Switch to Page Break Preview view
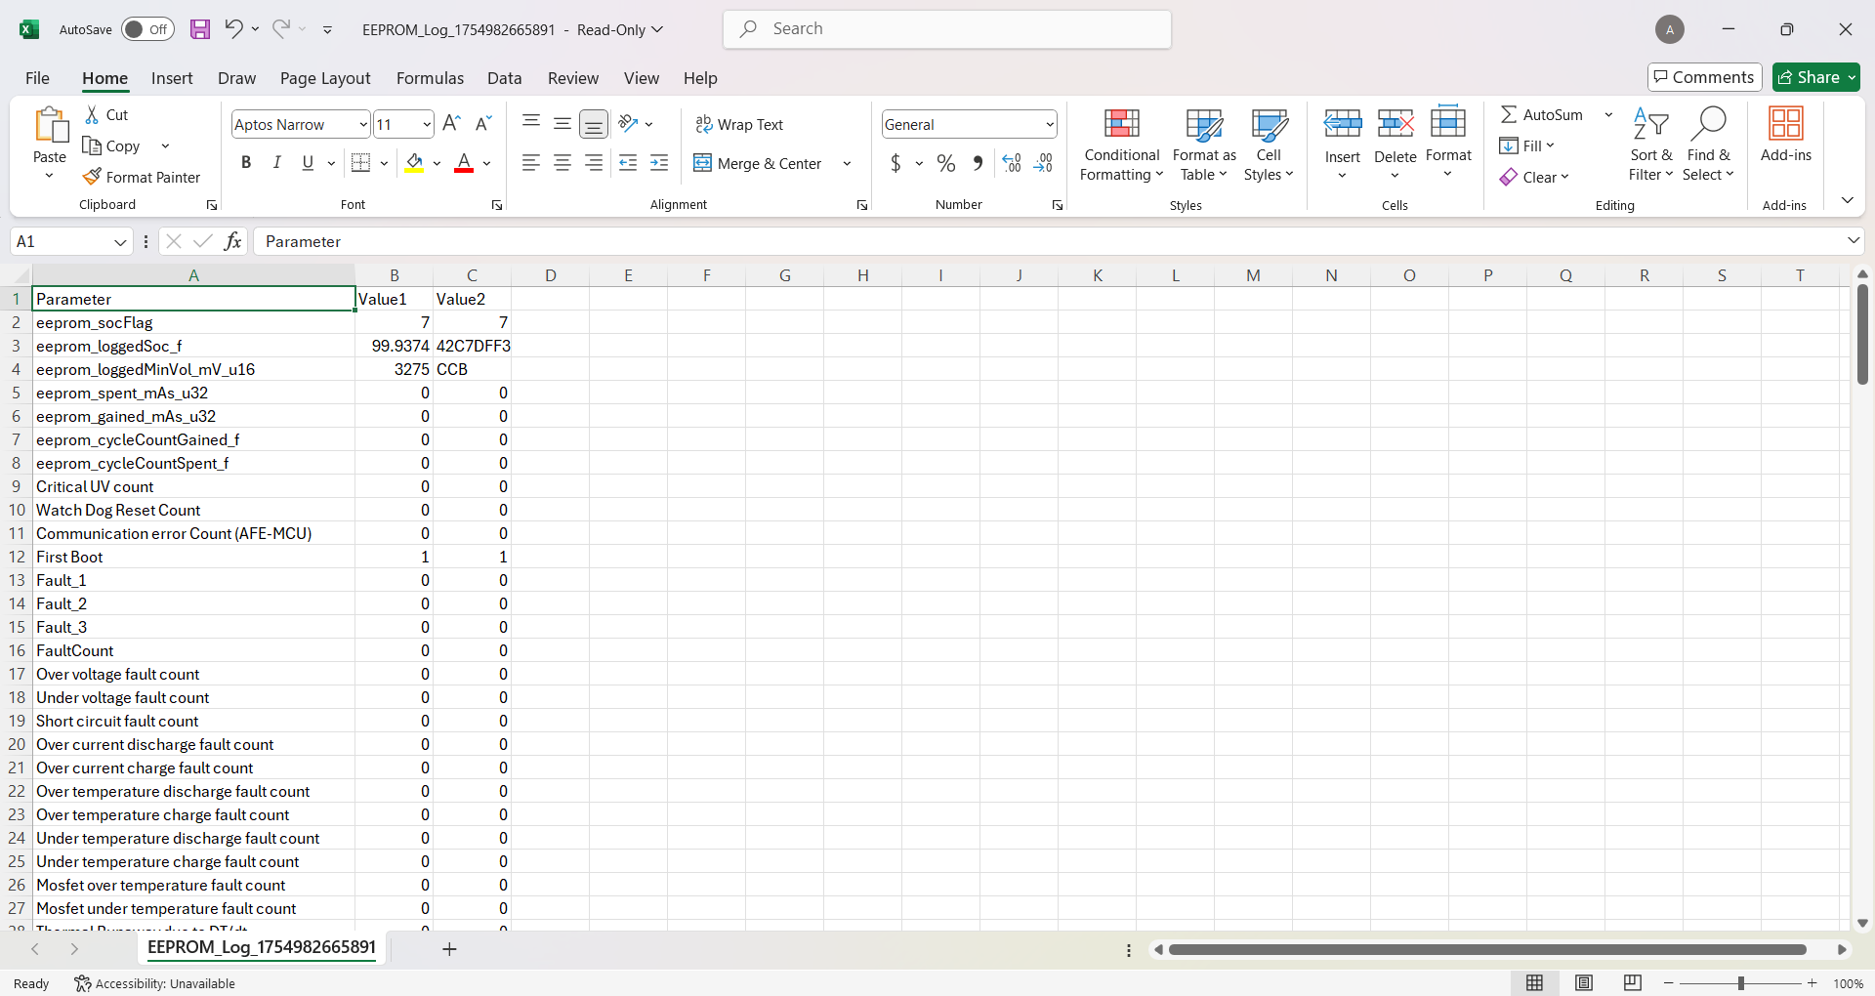 [x=1632, y=982]
